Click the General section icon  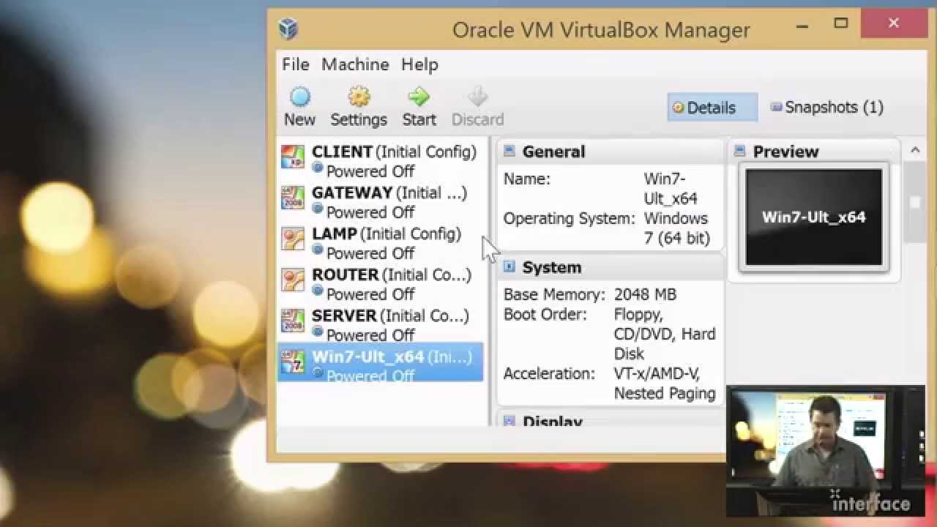point(509,152)
